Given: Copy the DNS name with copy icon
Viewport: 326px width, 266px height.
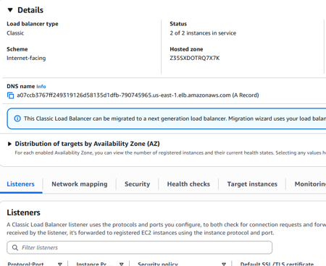Looking at the screenshot, I should [x=10, y=95].
